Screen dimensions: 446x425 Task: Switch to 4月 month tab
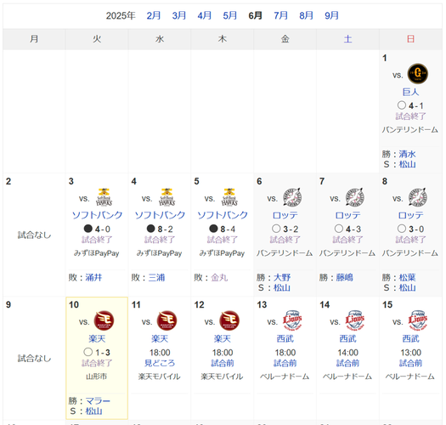click(x=205, y=15)
